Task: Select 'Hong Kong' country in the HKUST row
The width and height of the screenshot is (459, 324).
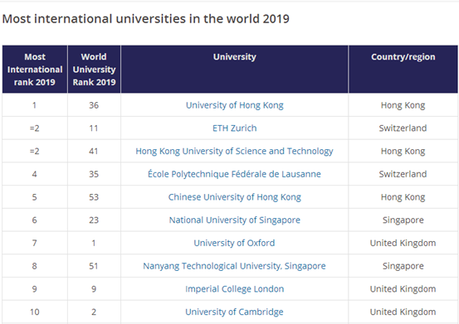Action: click(x=403, y=151)
